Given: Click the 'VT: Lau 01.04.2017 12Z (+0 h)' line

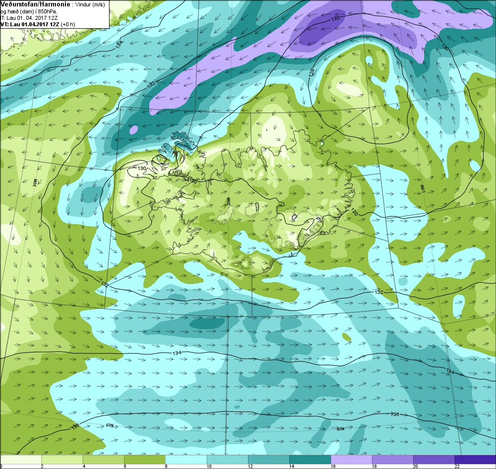Looking at the screenshot, I should 38,24.
